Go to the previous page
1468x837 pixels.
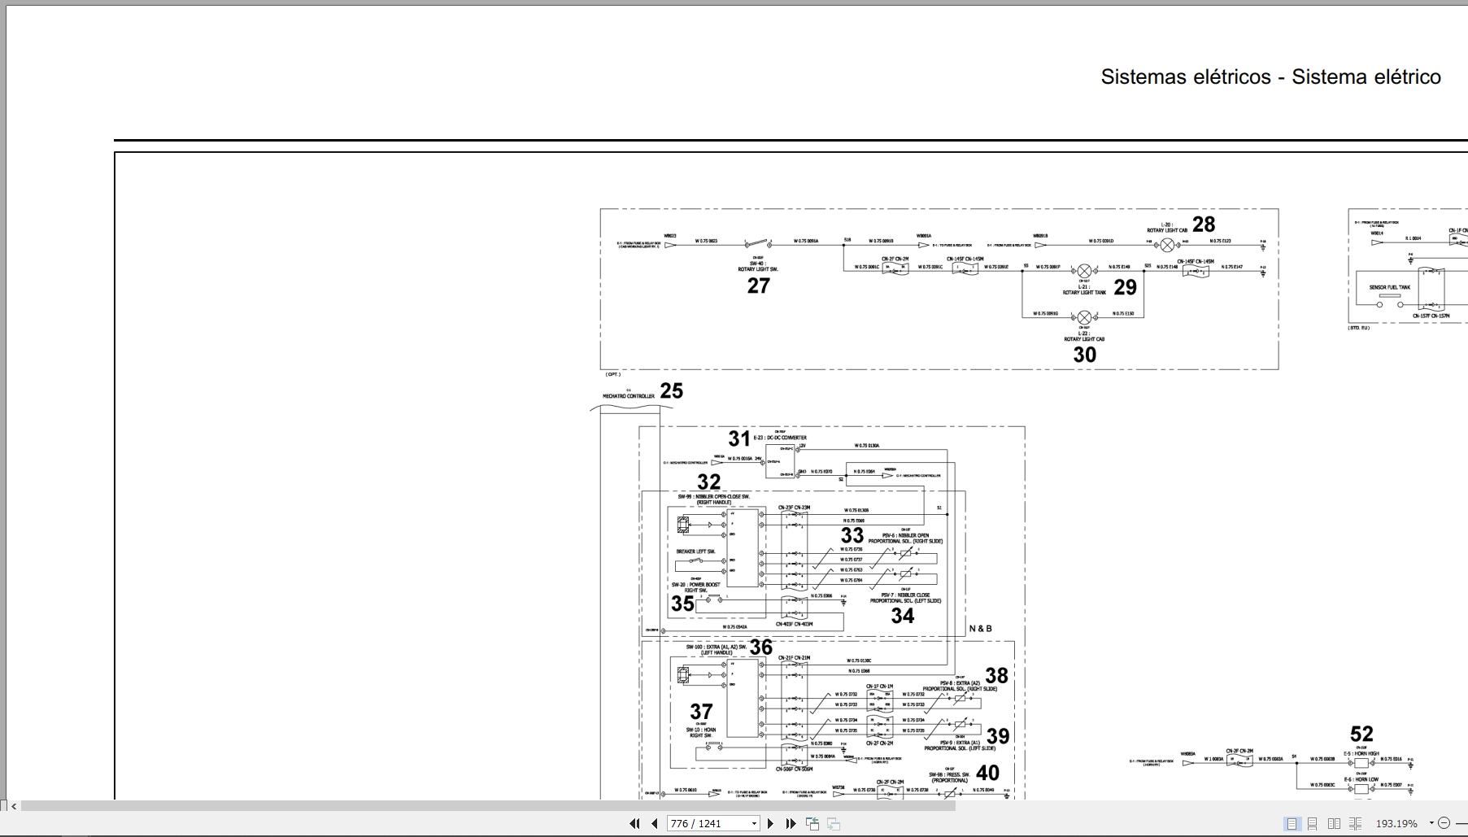(654, 823)
